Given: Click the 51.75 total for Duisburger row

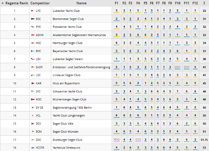Looking at the screenshot, I should (x=204, y=140).
